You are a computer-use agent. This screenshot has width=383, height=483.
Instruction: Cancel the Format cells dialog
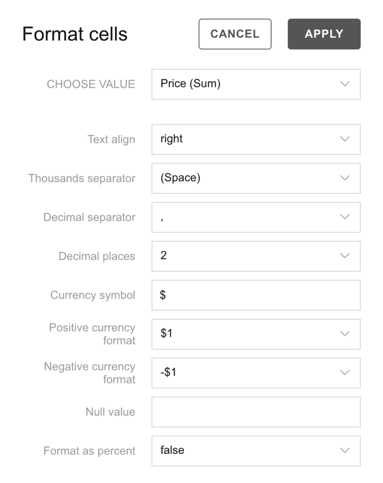click(x=234, y=33)
